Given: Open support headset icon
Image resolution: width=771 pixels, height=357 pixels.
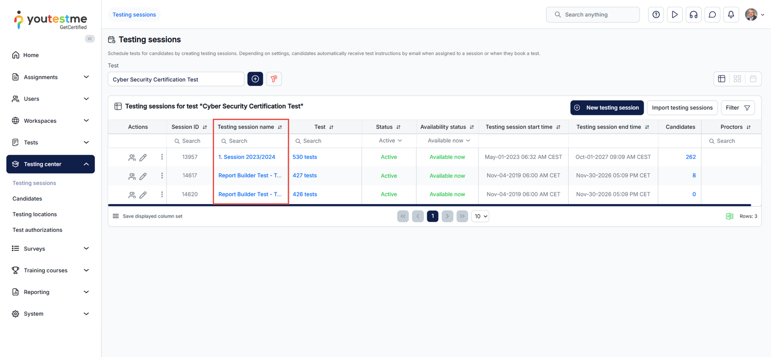Looking at the screenshot, I should [693, 14].
